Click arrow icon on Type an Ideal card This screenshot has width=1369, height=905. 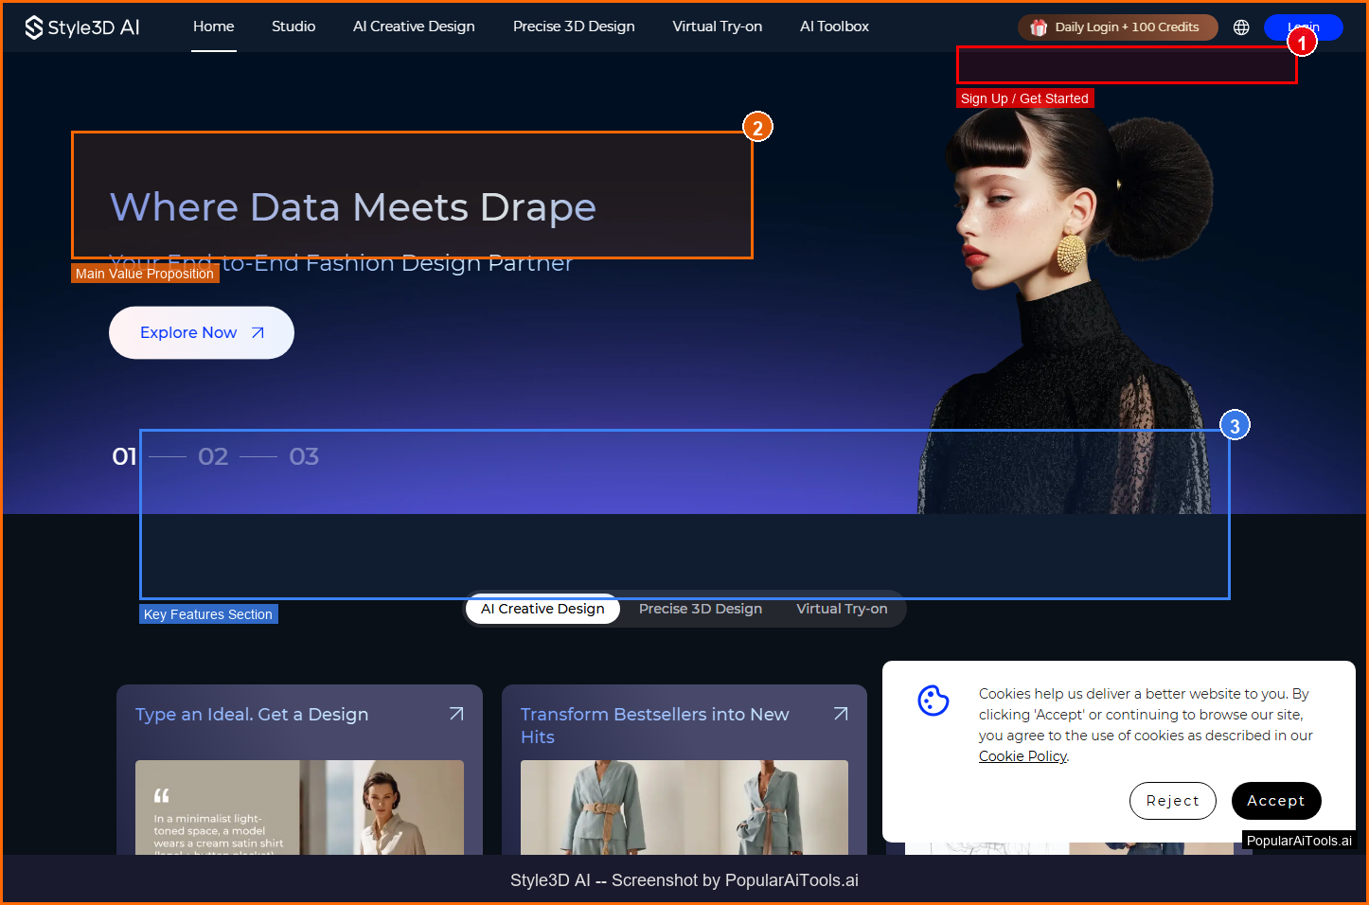[x=456, y=714]
